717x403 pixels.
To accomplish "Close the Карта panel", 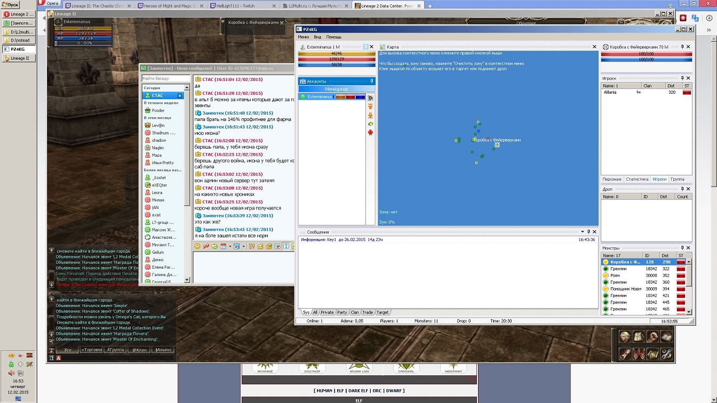I will 595,47.
